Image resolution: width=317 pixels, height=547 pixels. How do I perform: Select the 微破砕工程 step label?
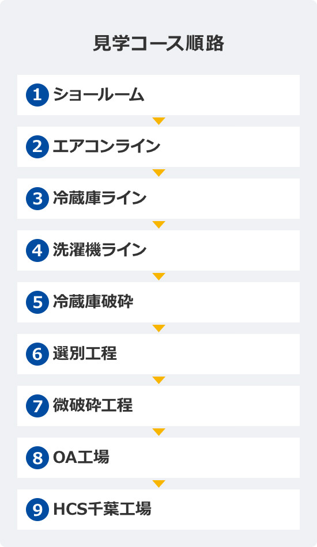pyautogui.click(x=93, y=405)
